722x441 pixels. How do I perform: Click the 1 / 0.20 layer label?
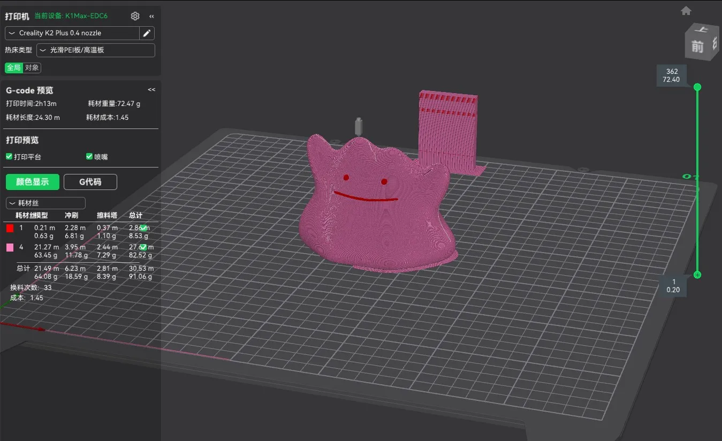coord(673,286)
